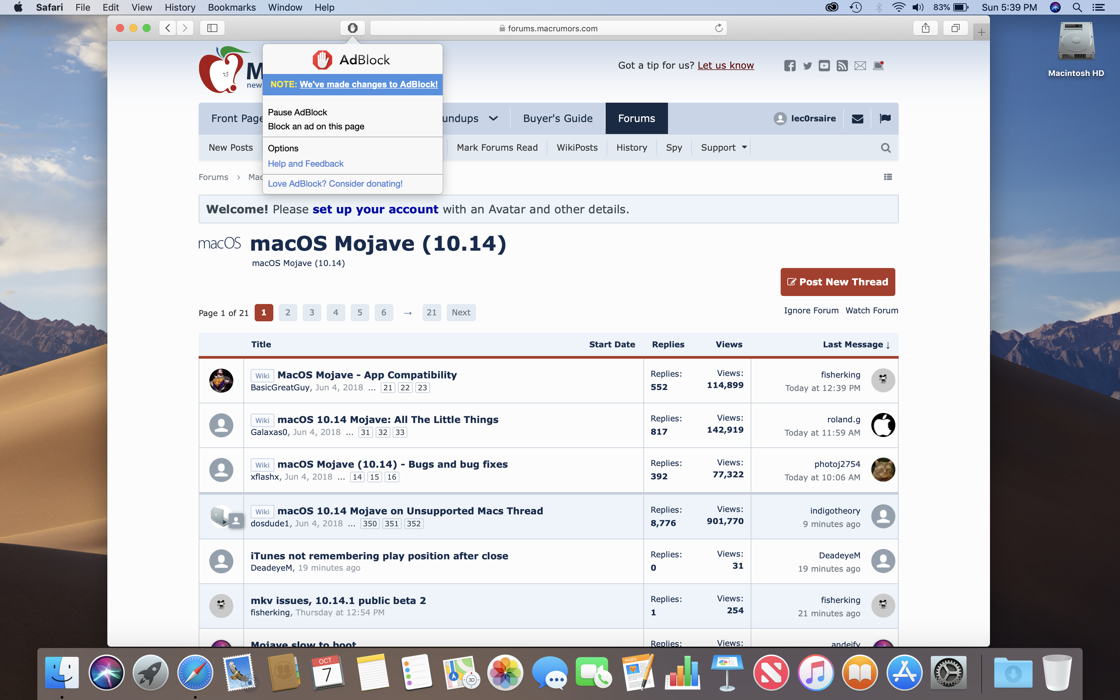Toggle Watch Forum
1120x700 pixels.
pos(871,310)
